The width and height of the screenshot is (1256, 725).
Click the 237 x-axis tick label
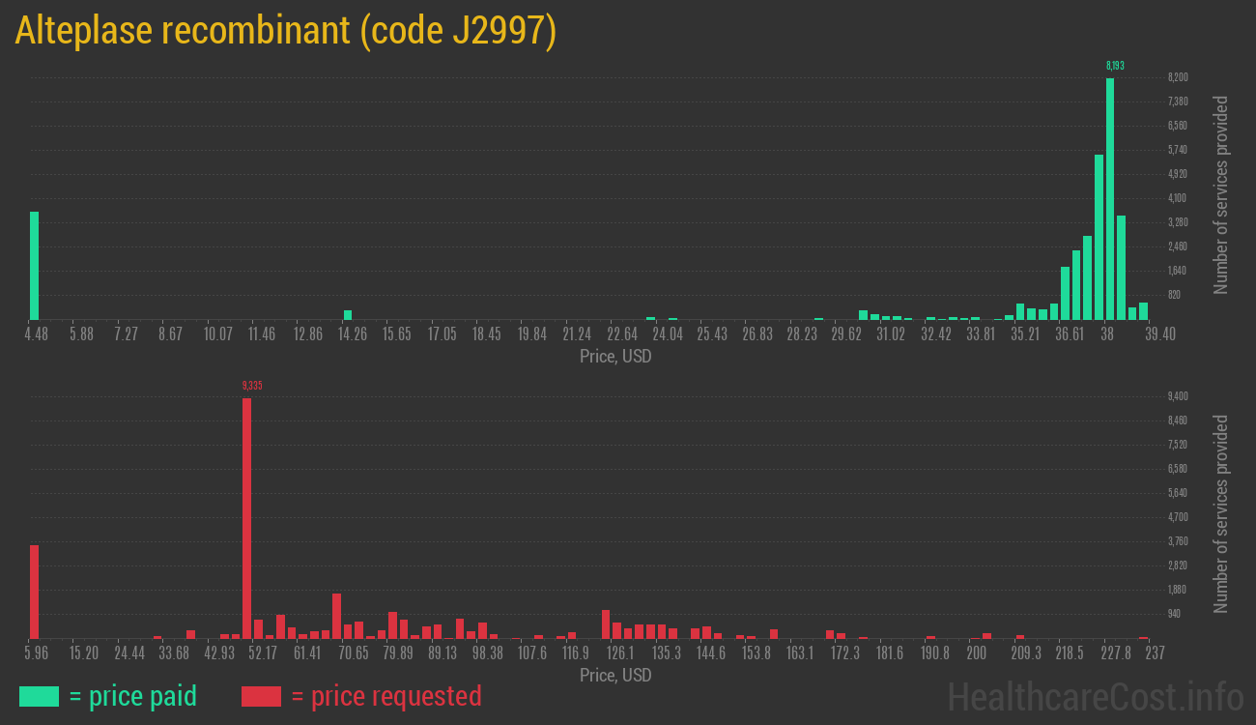pyautogui.click(x=1155, y=653)
